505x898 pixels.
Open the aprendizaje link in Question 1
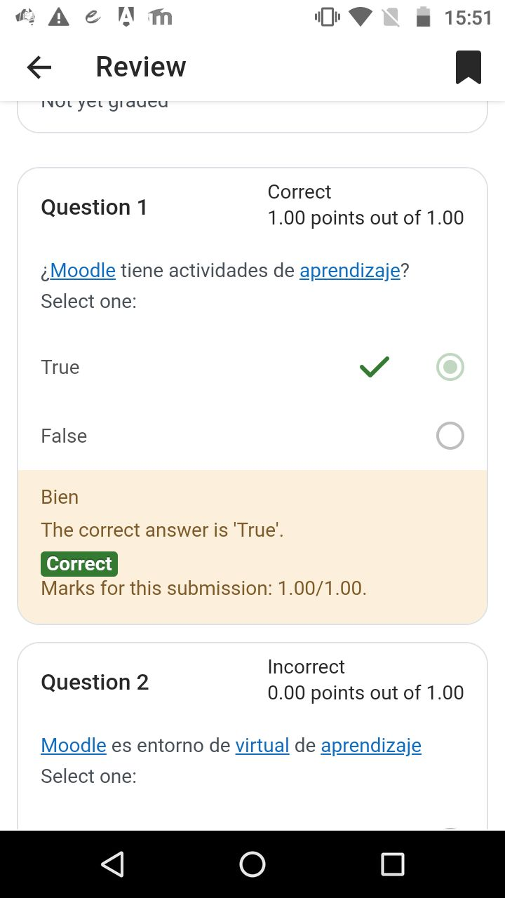coord(350,270)
